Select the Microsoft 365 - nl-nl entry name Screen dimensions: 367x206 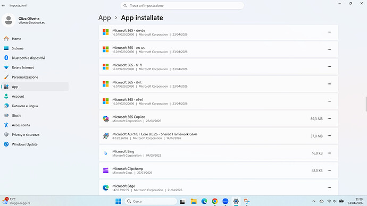pos(128,99)
